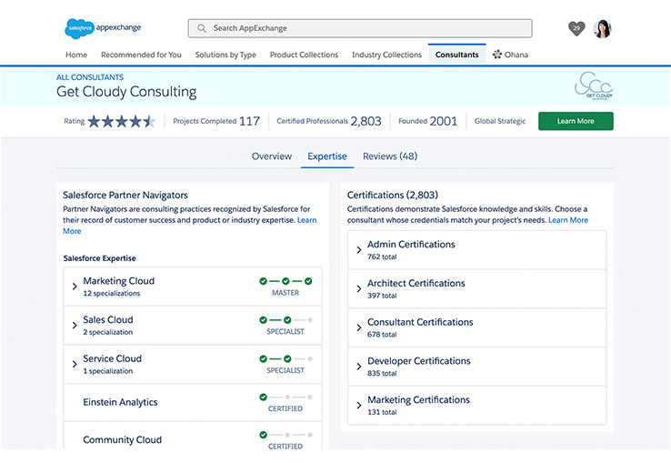This screenshot has height=463, width=671.
Task: Expand the Marketing Certifications chevron
Action: tap(358, 405)
